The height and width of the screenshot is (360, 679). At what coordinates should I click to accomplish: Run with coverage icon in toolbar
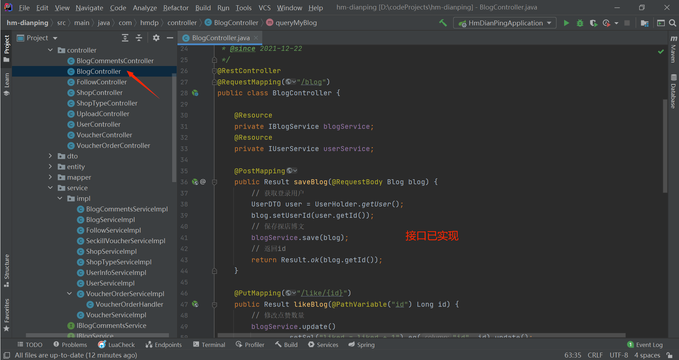(x=593, y=23)
